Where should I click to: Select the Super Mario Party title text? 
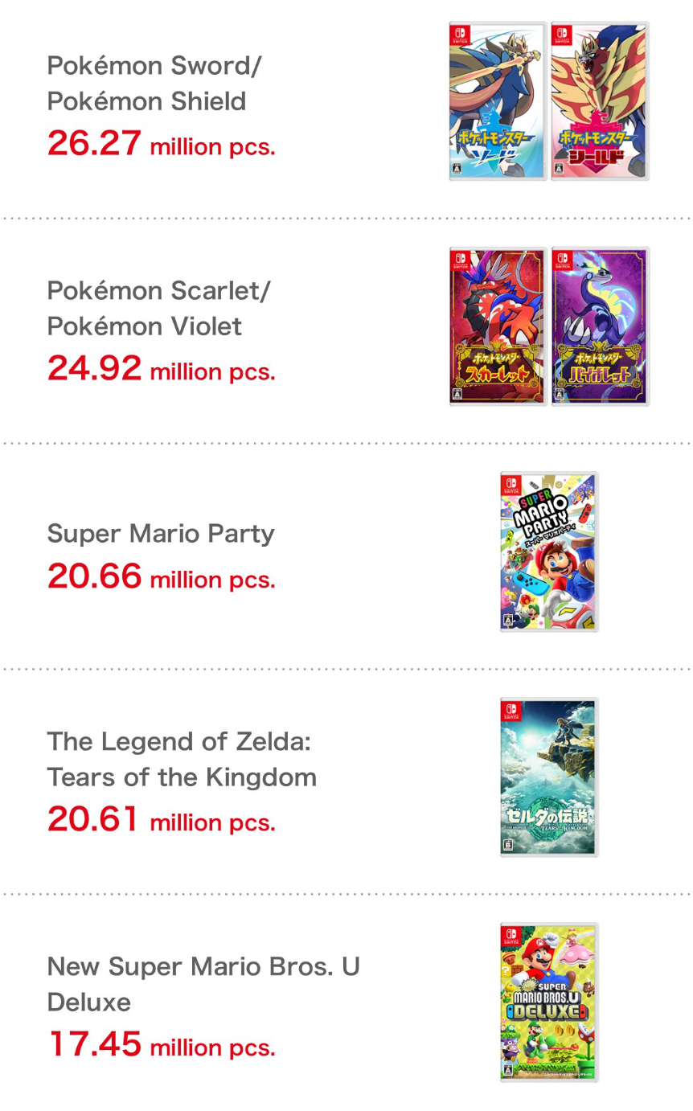(x=161, y=533)
